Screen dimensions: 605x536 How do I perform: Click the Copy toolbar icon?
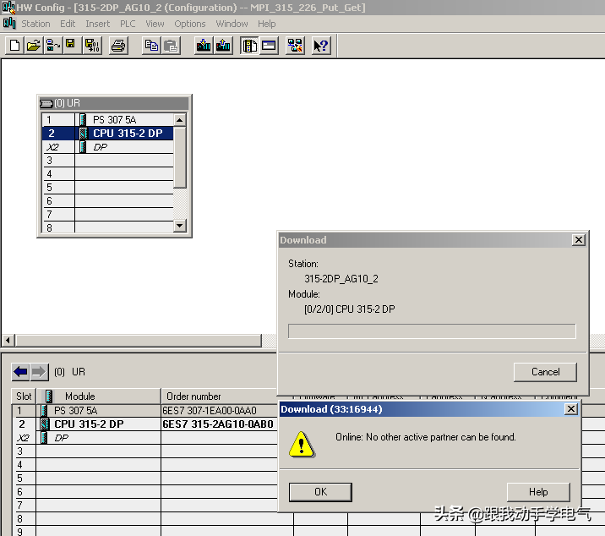point(151,46)
